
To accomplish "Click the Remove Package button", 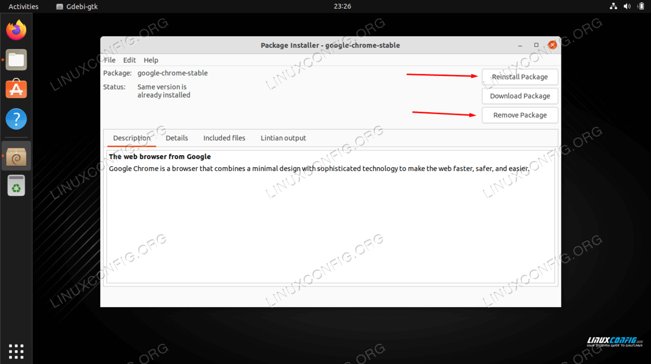I will (520, 115).
